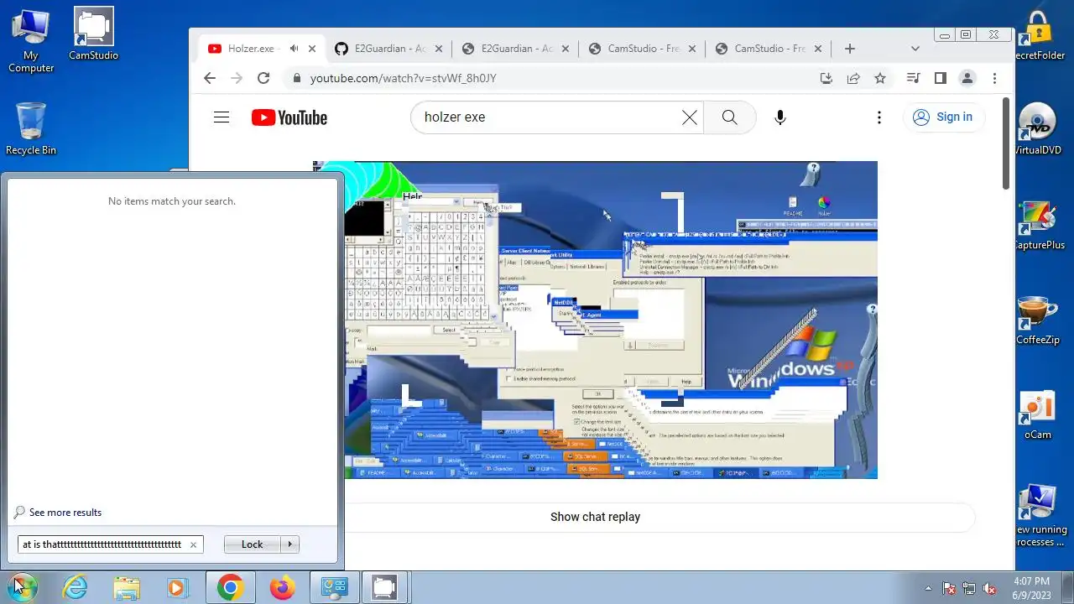Clear the YouTube search text
The width and height of the screenshot is (1074, 604).
(690, 117)
